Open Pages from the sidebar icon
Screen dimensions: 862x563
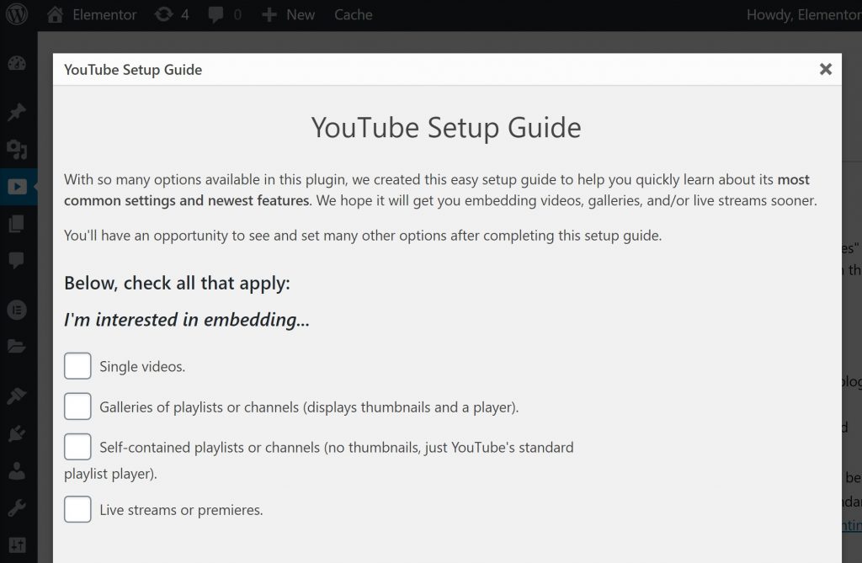point(17,224)
